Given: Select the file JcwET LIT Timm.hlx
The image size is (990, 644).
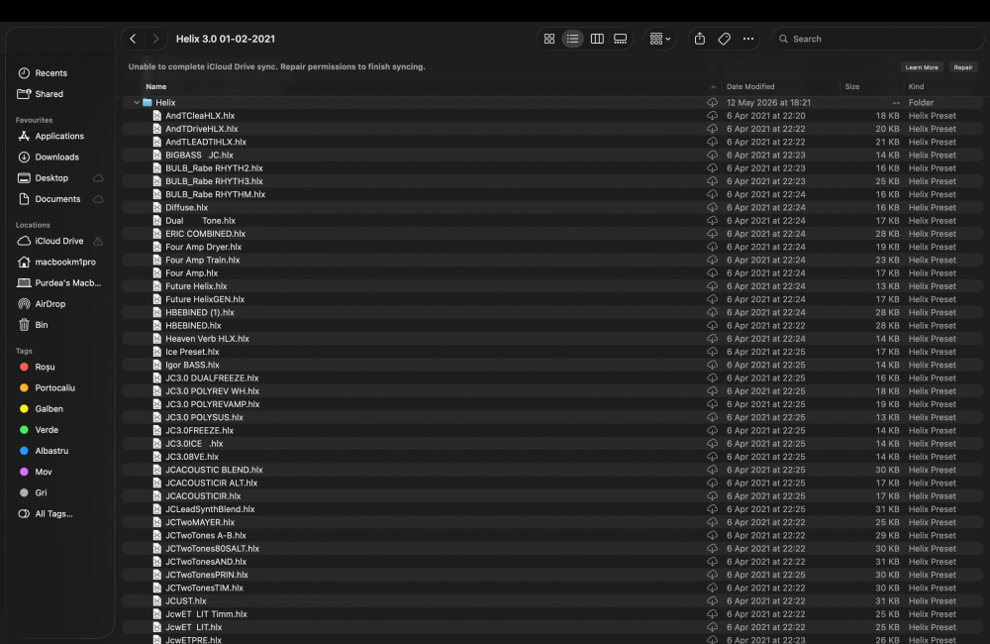Looking at the screenshot, I should pyautogui.click(x=552, y=614).
